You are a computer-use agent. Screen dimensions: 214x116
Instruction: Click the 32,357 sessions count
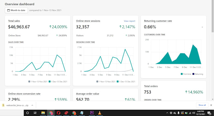[x=82, y=27]
